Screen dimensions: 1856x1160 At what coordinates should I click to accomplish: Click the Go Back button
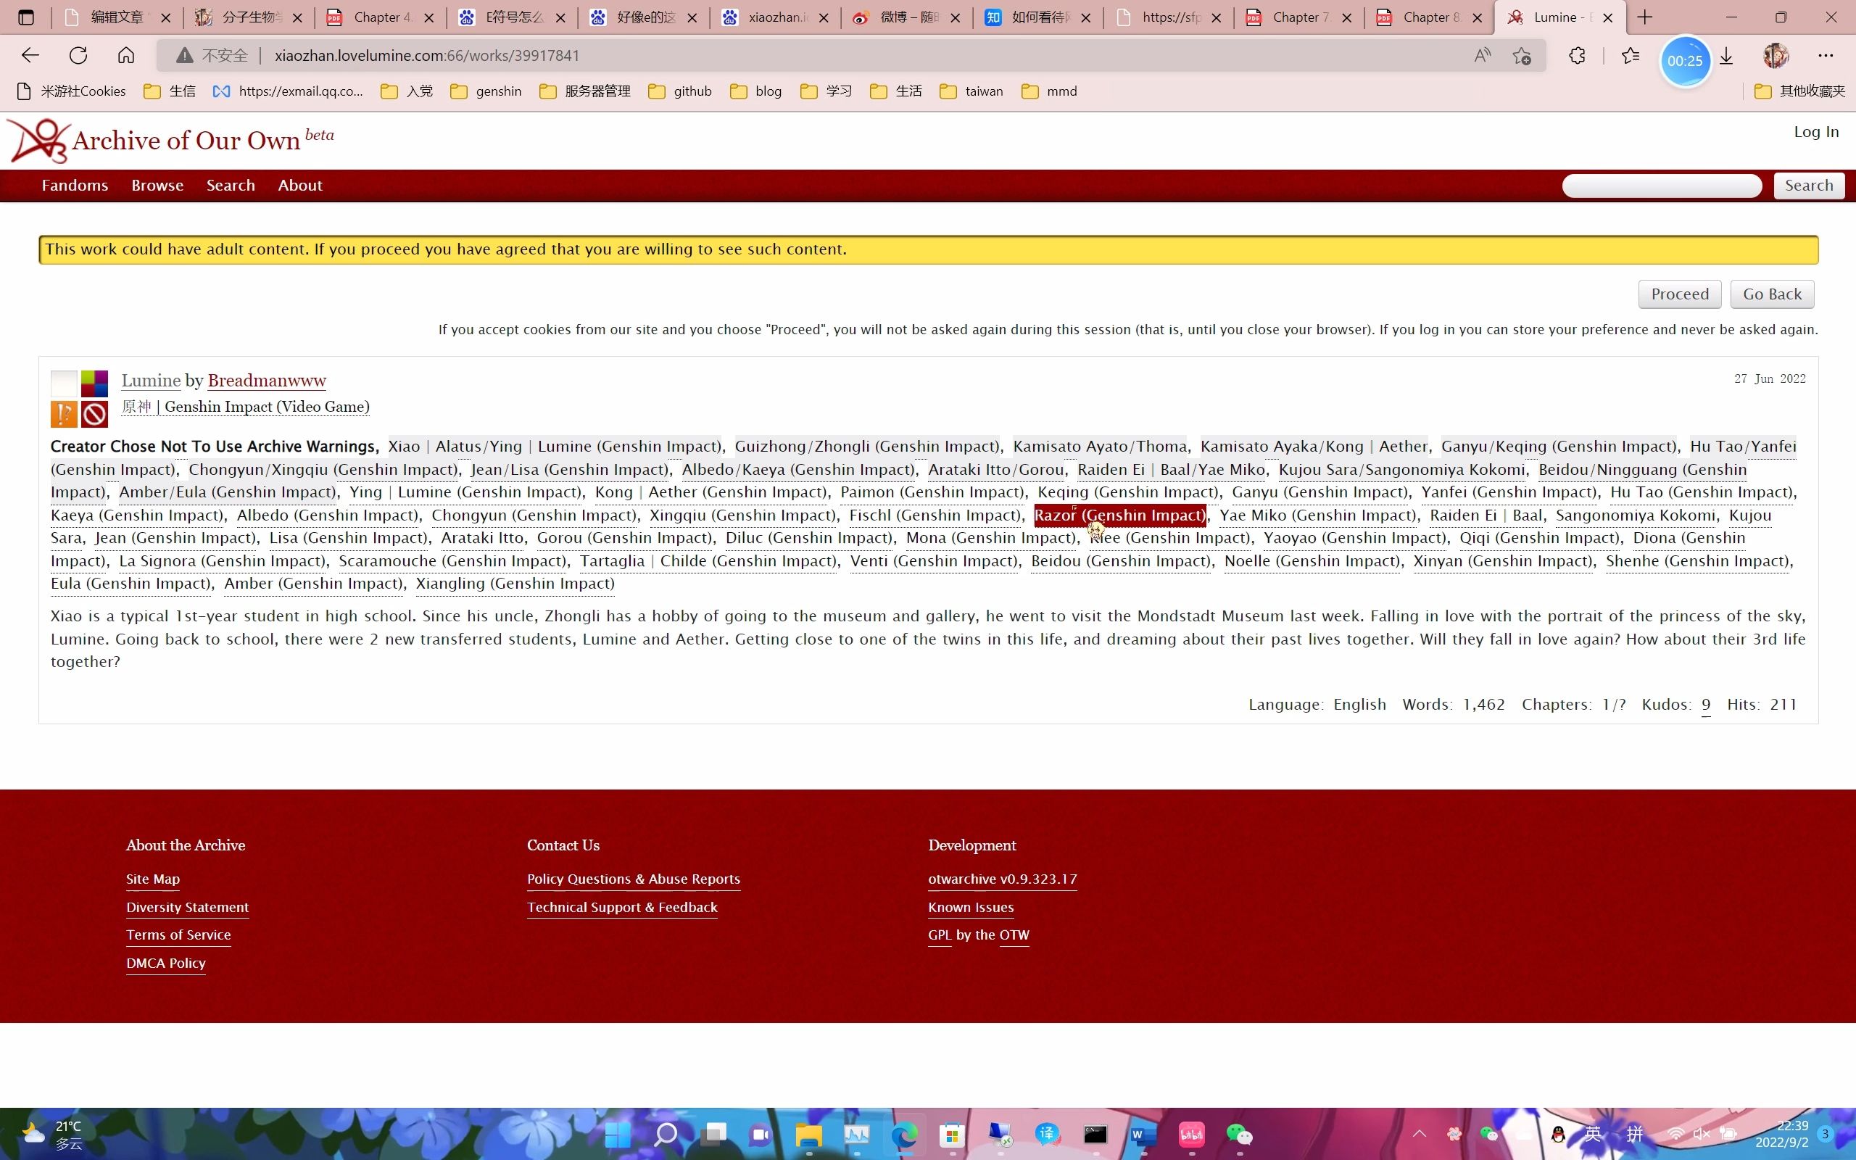[1772, 294]
